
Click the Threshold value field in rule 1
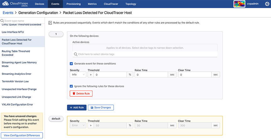tap(110, 75)
